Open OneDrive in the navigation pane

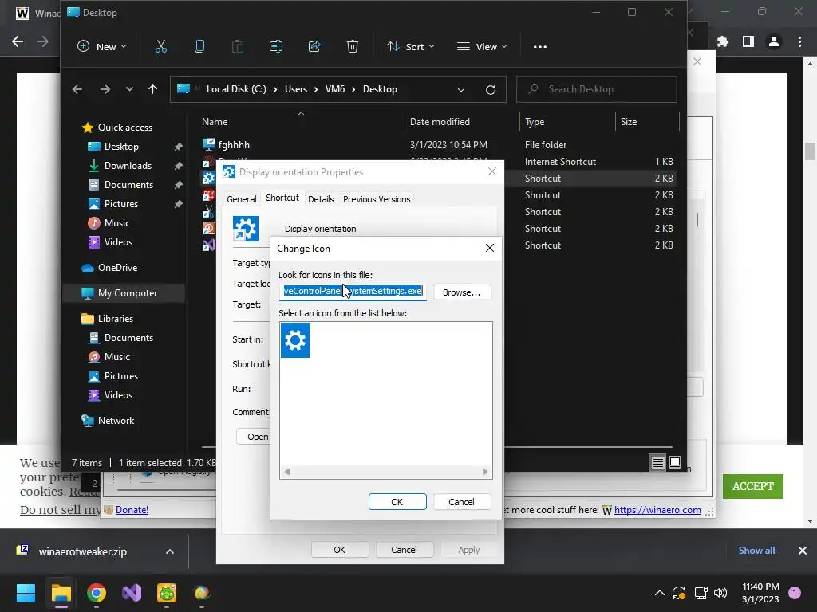pyautogui.click(x=118, y=268)
